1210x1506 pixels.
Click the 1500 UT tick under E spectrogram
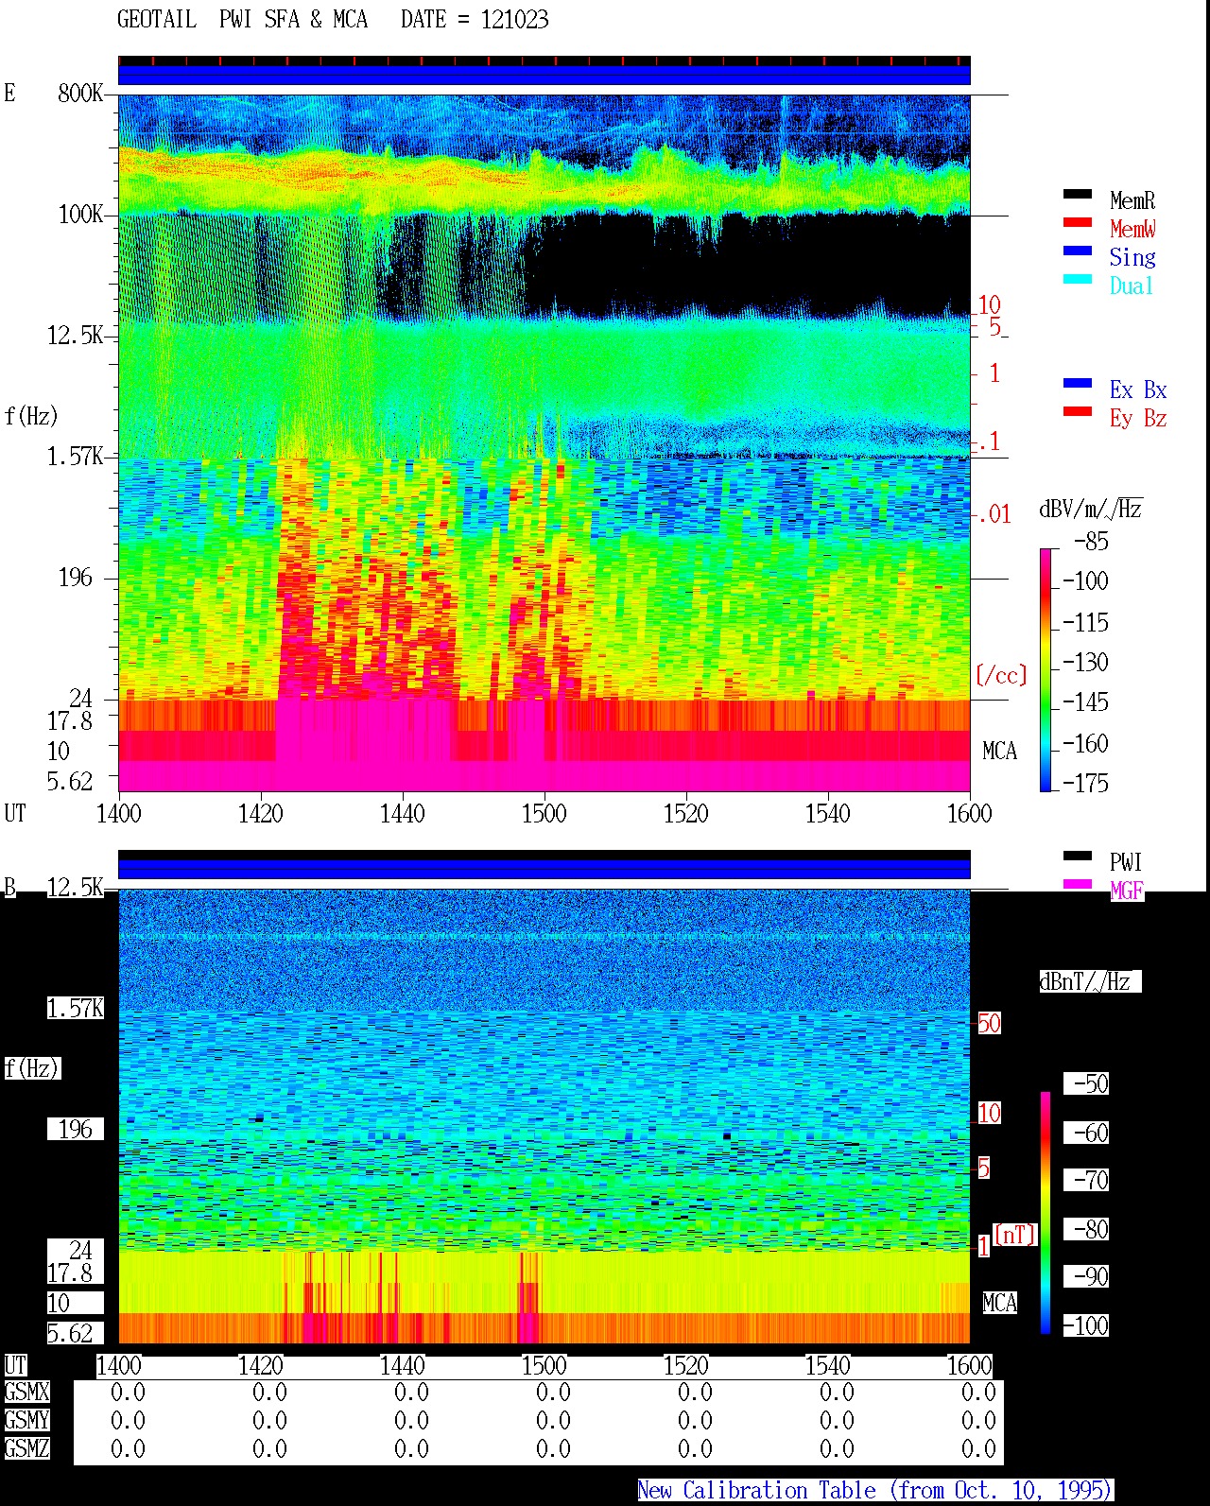pyautogui.click(x=544, y=813)
